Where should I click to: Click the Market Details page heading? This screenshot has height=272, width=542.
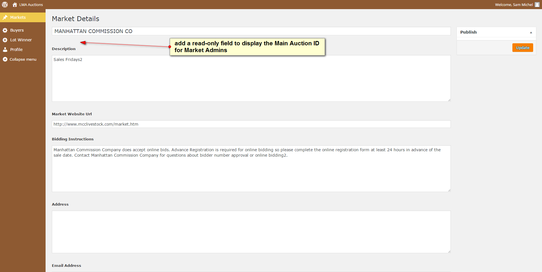coord(75,19)
